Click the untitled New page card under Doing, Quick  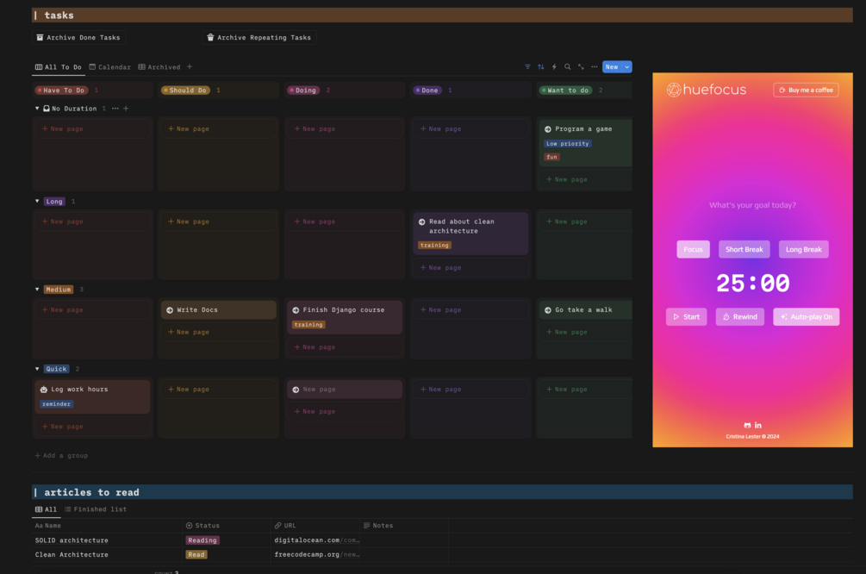pos(345,390)
